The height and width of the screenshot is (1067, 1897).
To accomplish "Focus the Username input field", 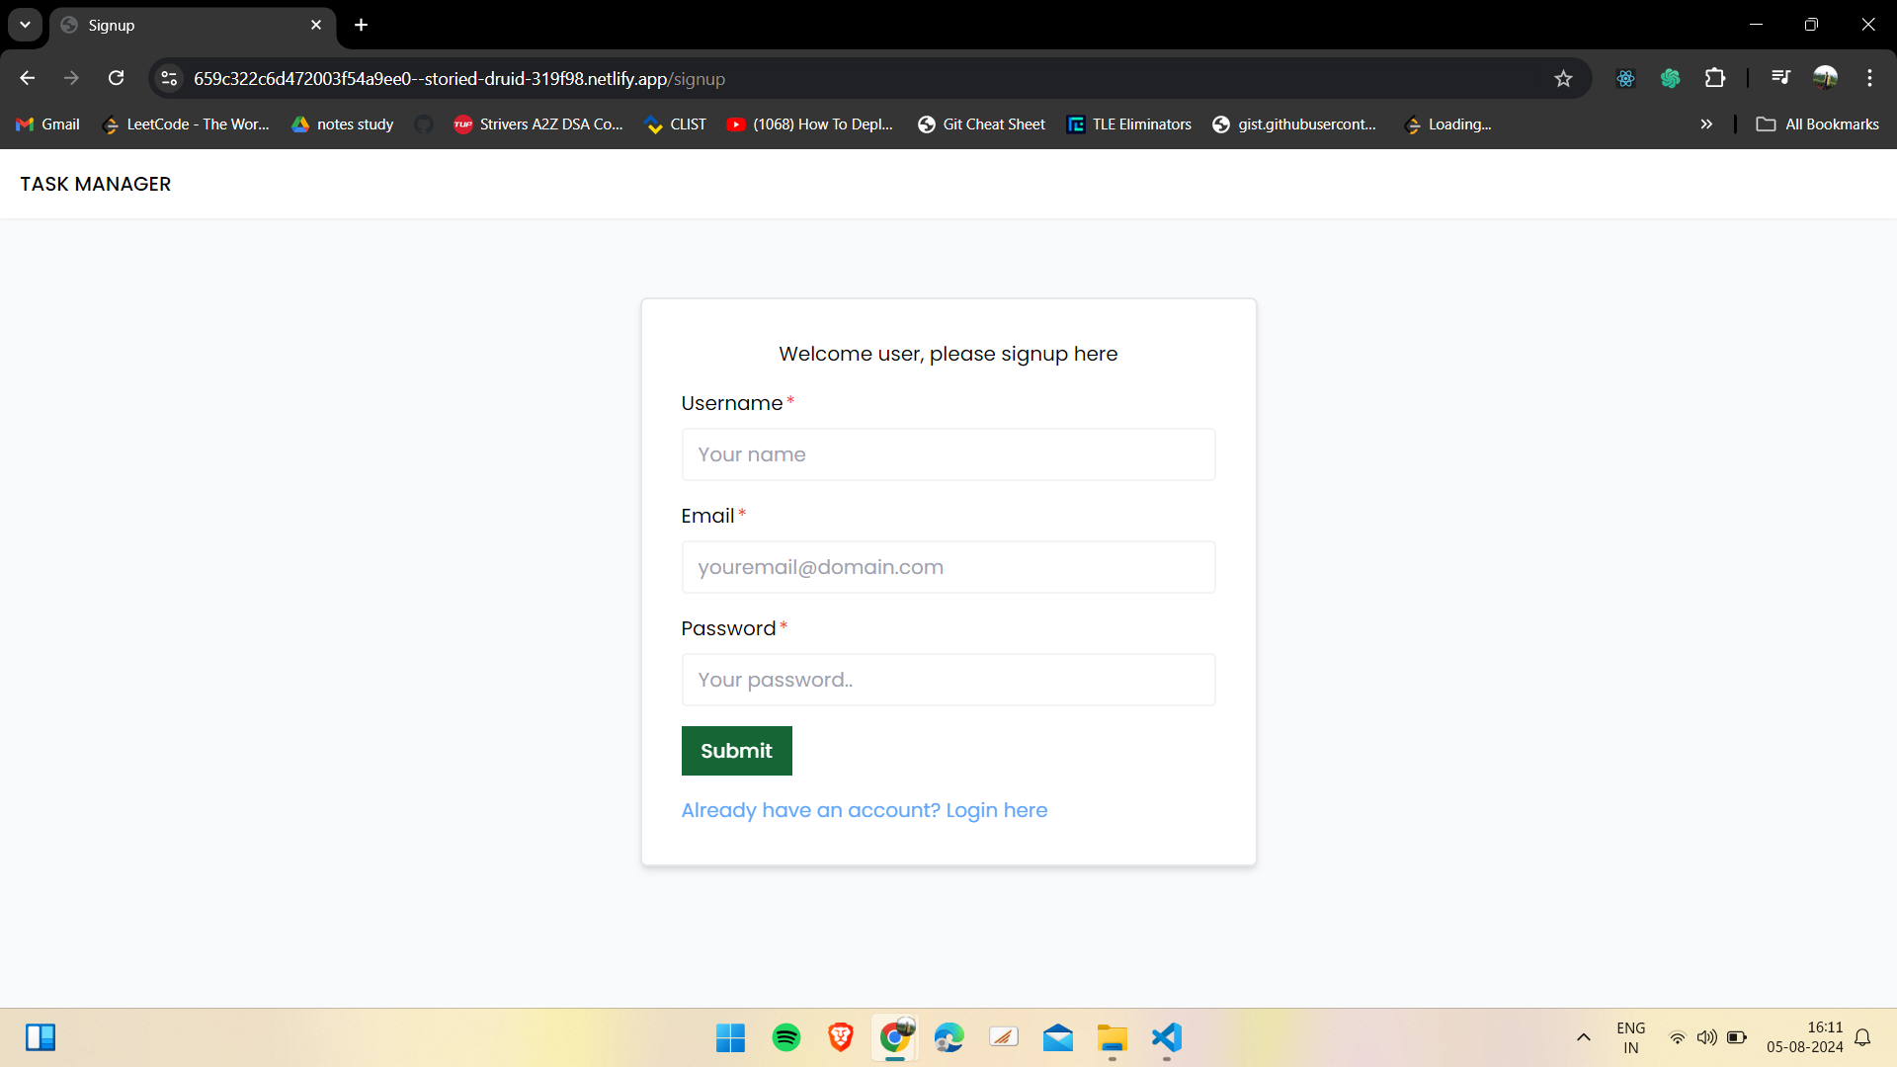I will pyautogui.click(x=948, y=454).
